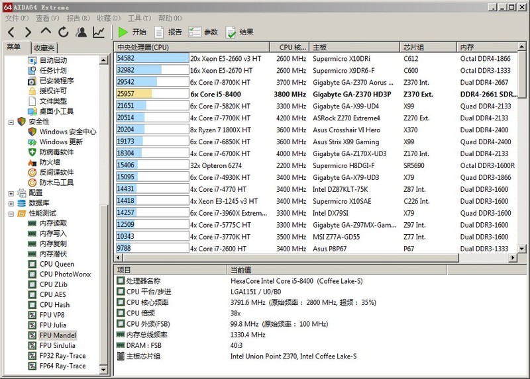
Task: Select the Windows 更新 icon
Action: point(32,142)
